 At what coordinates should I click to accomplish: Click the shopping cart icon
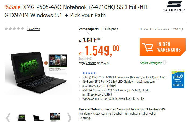pos(148,47)
